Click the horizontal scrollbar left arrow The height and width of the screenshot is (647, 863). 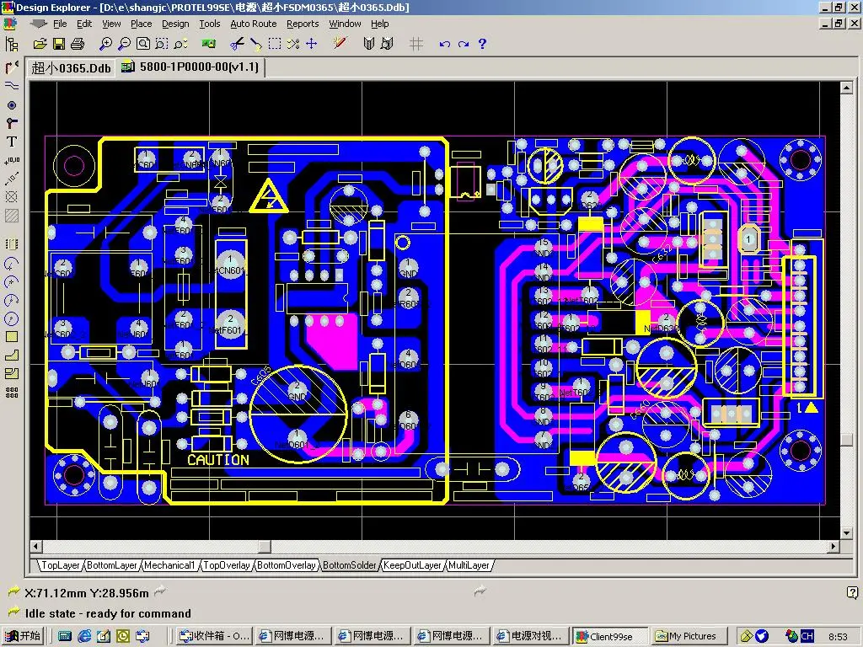point(36,546)
